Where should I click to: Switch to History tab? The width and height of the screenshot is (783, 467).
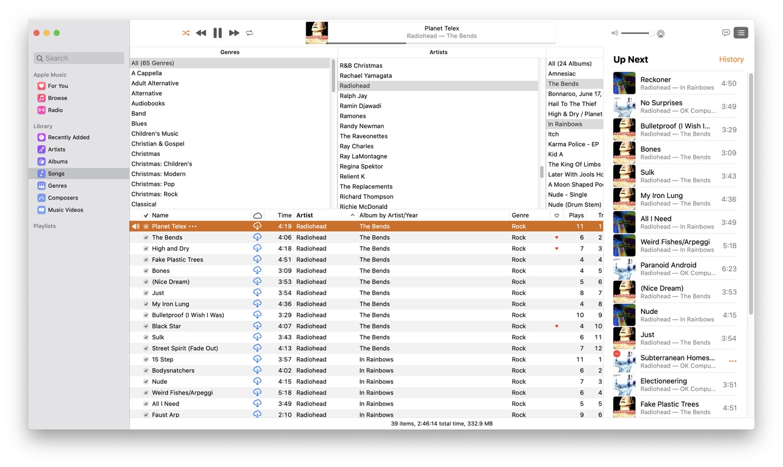(x=731, y=60)
